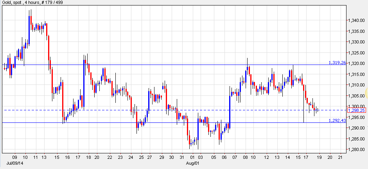Click the 1,310.00 price axis label
368x169 pixels.
[x=357, y=85]
